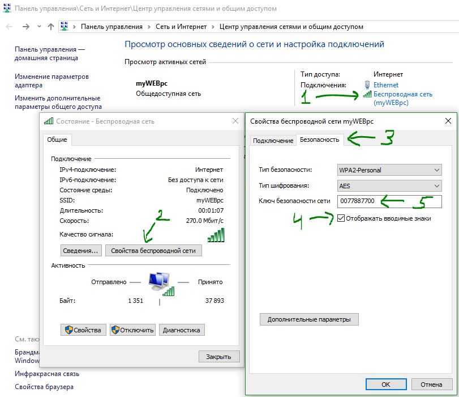Viewport: 459px width, 397px height.
Task: Open 'Тип безопасности' WPA2-Personal dropdown
Action: [x=389, y=170]
